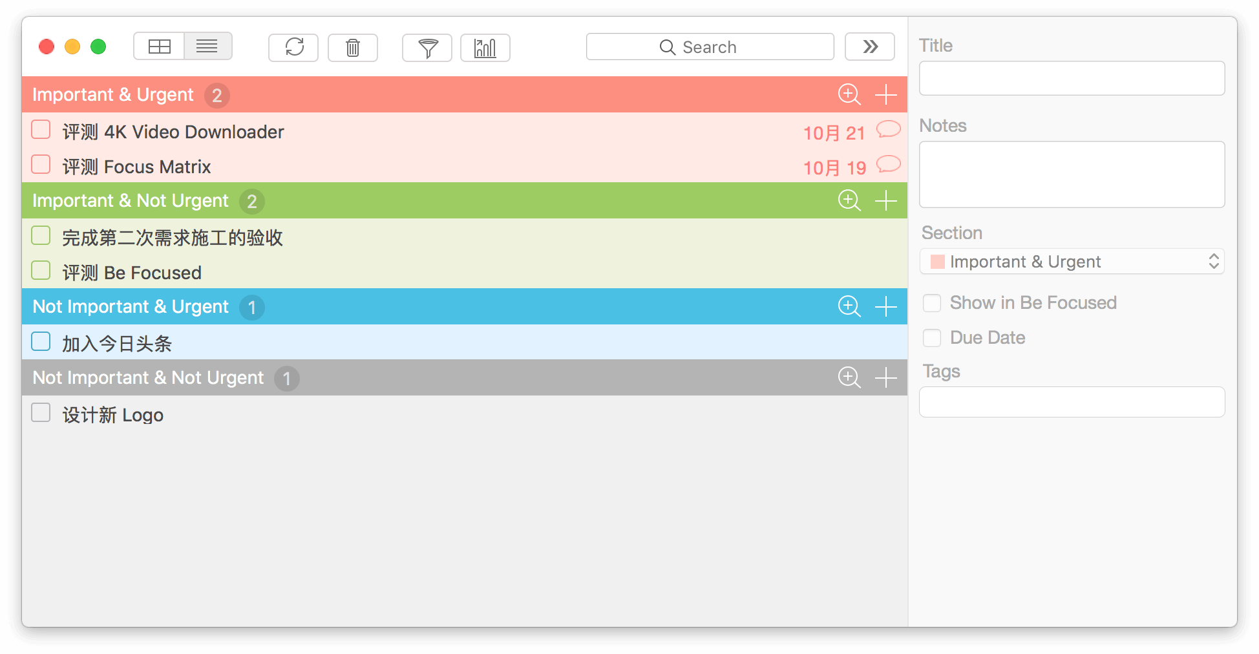Enable Show in Be Focused checkbox
This screenshot has width=1259, height=654.
(932, 303)
